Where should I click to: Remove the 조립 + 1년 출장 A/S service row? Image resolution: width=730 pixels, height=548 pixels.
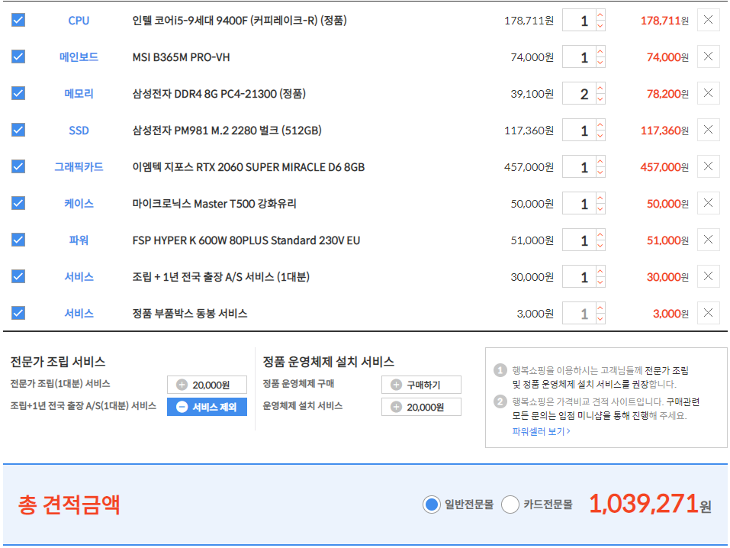[x=708, y=276]
